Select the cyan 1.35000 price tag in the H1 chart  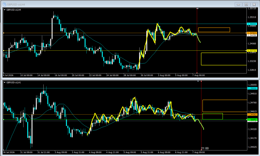(252, 88)
